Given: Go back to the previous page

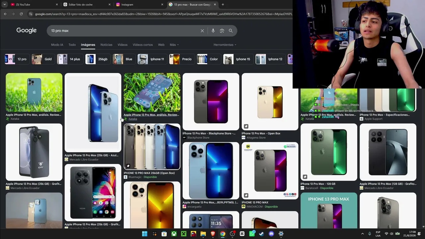Looking at the screenshot, I should (5, 14).
